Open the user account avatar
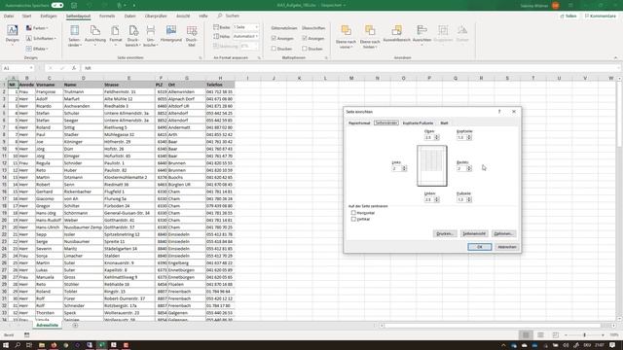 coord(555,6)
